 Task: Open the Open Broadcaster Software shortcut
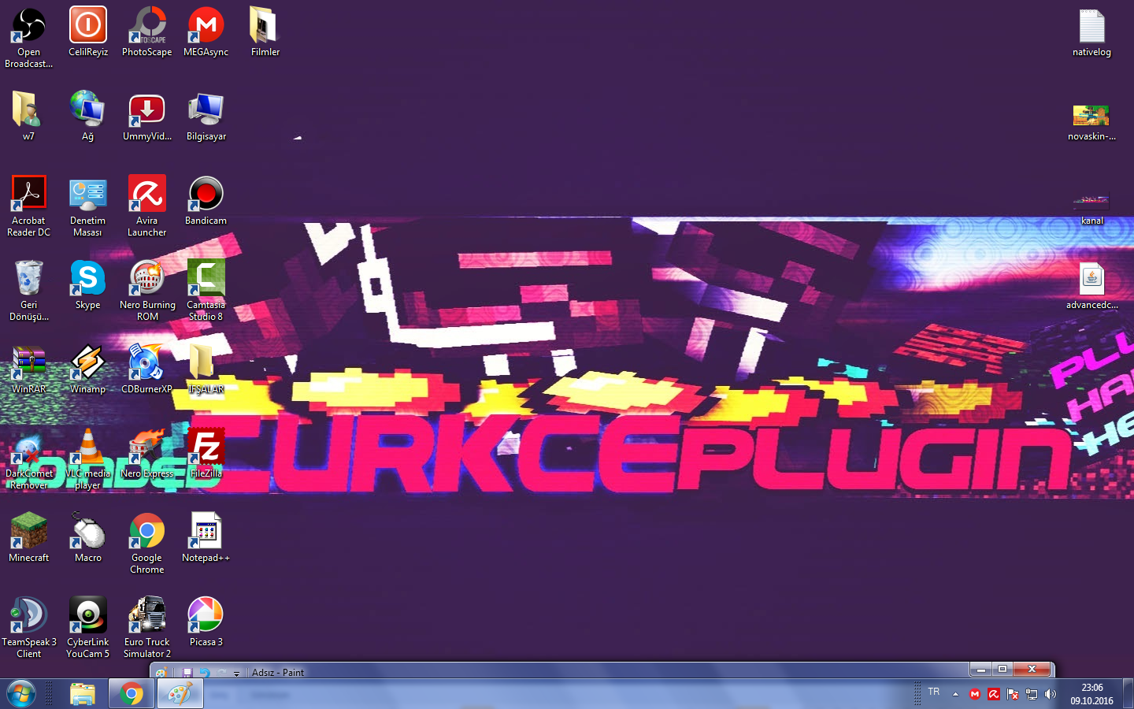pos(28,37)
